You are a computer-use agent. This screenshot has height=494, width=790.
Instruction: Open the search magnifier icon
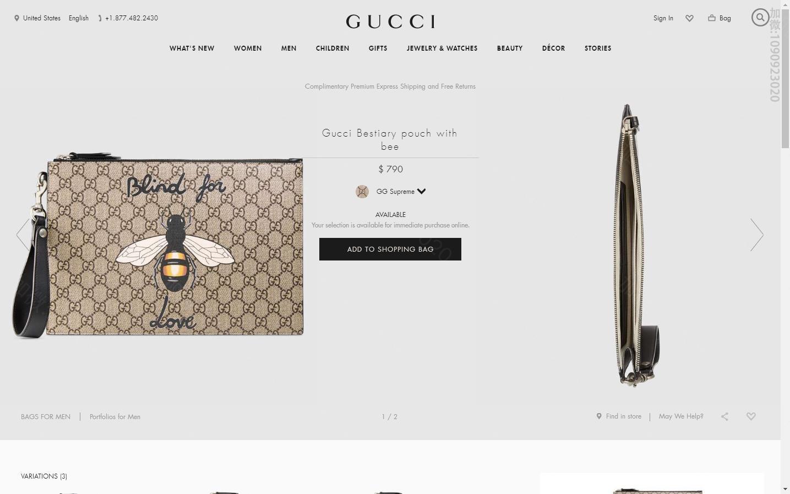[760, 18]
